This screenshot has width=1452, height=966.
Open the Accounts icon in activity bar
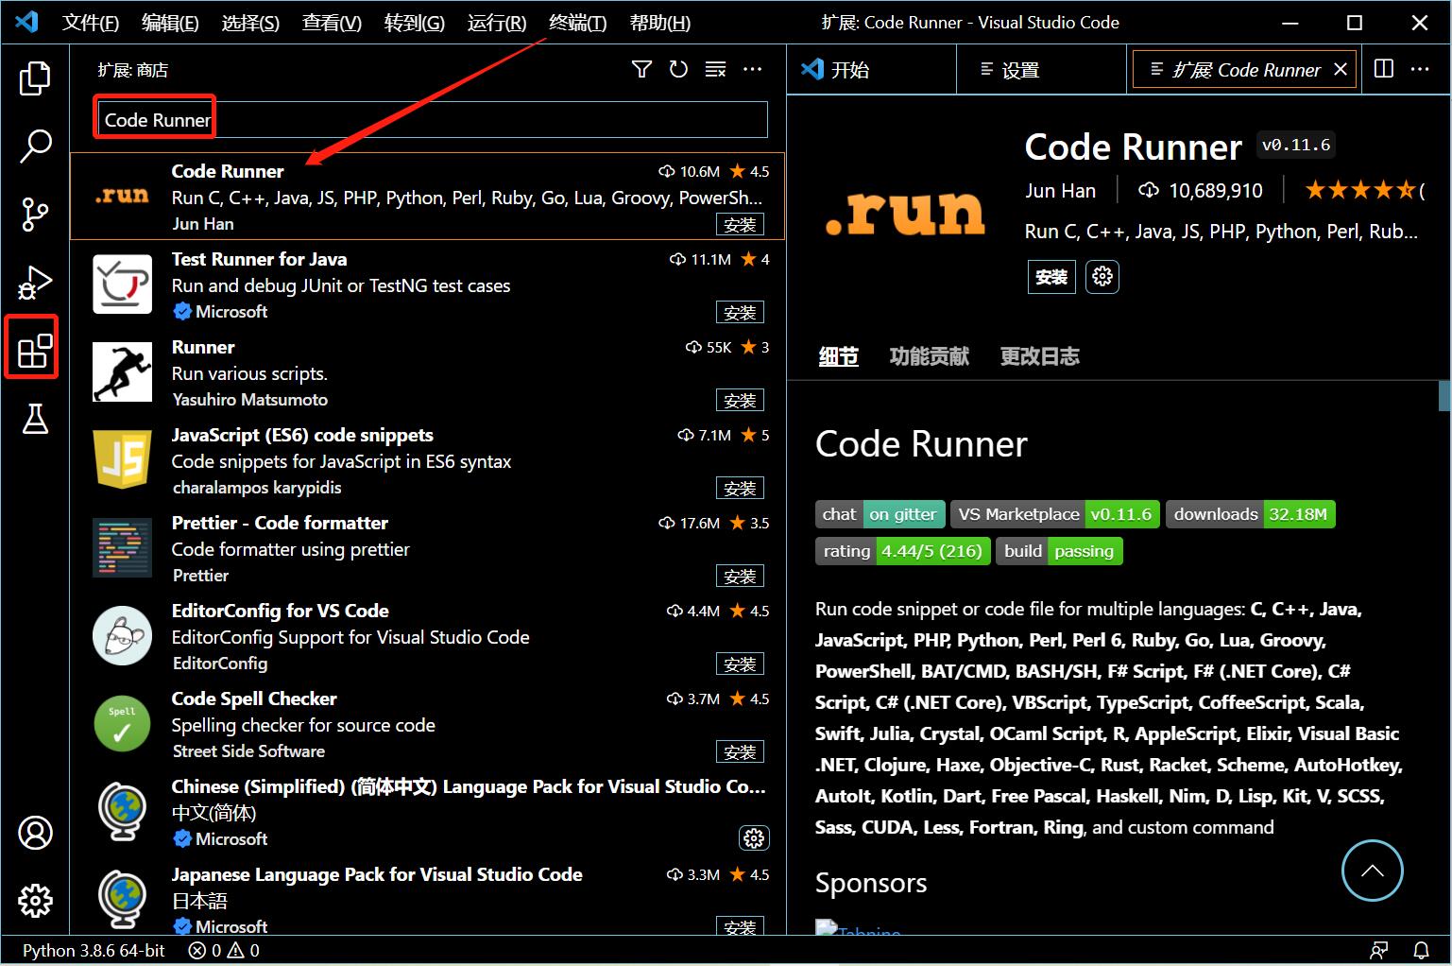point(35,833)
